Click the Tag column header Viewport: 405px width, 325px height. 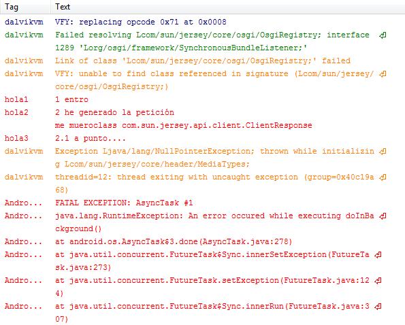click(x=25, y=7)
